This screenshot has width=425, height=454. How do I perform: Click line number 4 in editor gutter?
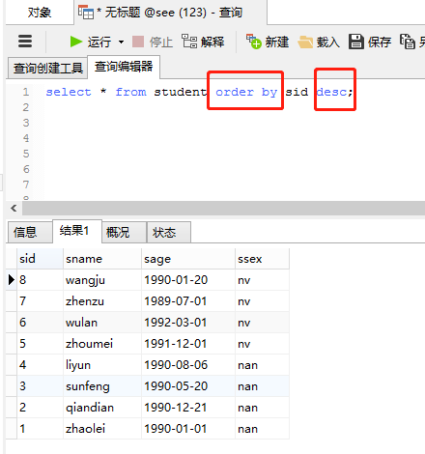(x=26, y=138)
